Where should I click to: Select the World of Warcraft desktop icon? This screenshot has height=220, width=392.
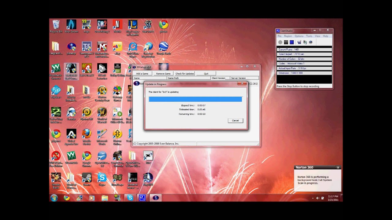pyautogui.click(x=102, y=116)
